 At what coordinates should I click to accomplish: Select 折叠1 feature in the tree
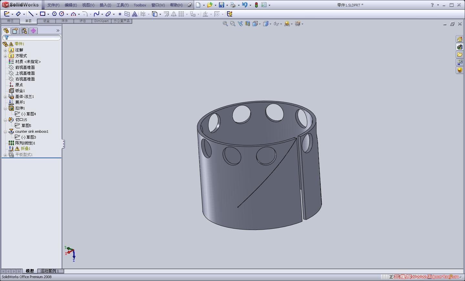click(x=25, y=149)
